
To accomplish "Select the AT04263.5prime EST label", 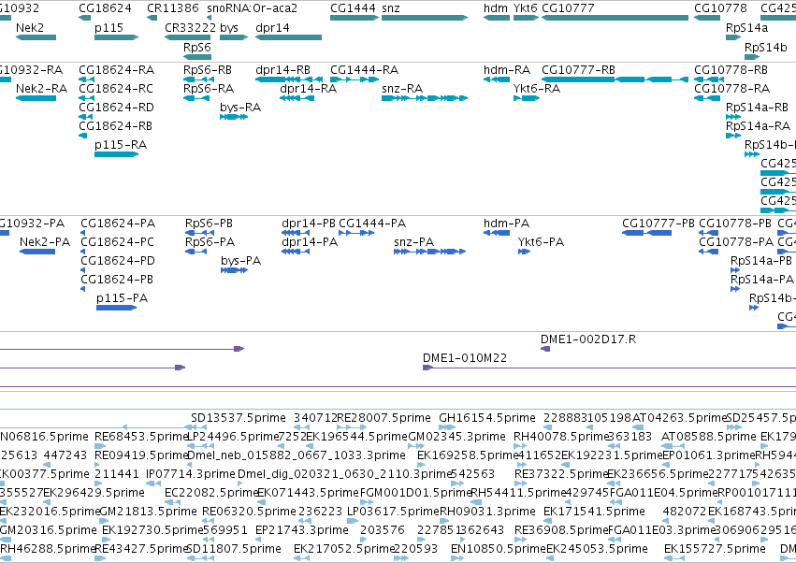I will (680, 417).
